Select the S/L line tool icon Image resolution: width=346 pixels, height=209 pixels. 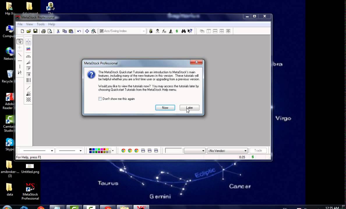pos(20,72)
